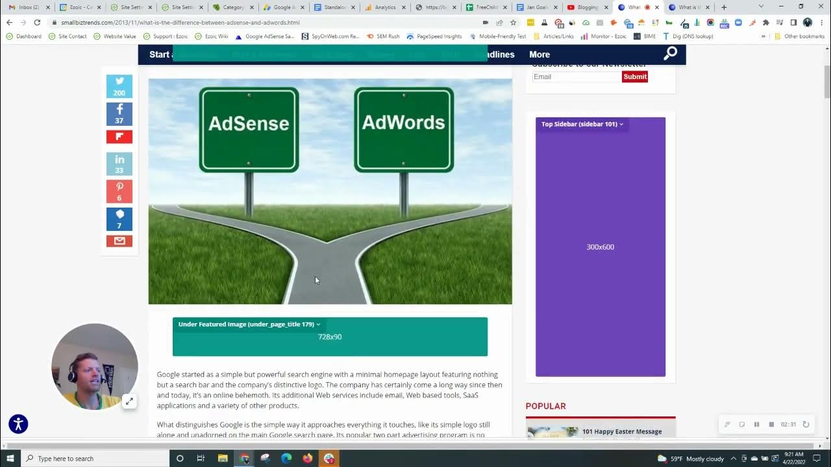Switch to Standalone docs tab

(x=335, y=7)
